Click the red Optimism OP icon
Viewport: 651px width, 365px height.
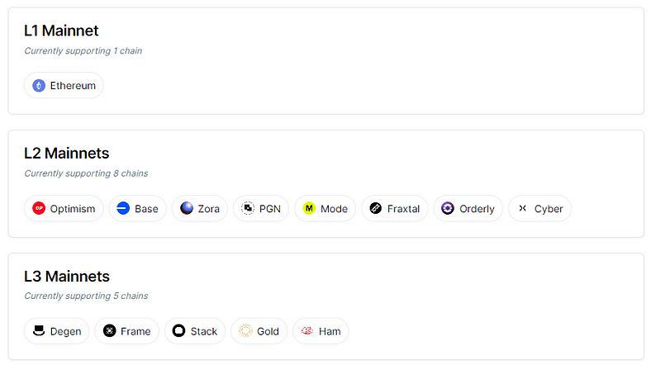(39, 208)
